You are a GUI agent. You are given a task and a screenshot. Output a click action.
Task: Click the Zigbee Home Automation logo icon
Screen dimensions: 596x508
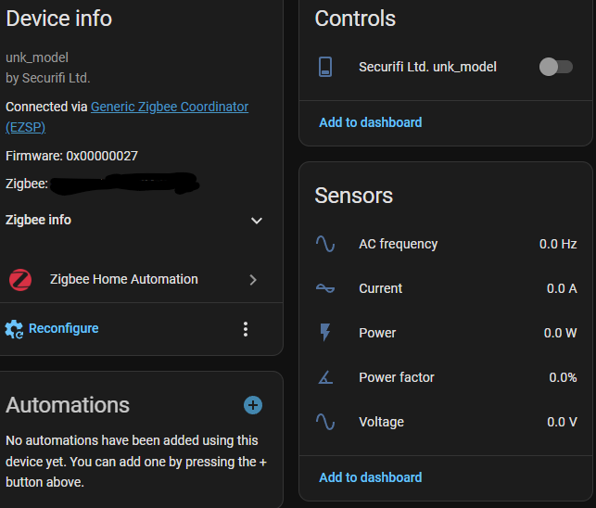[x=20, y=279]
